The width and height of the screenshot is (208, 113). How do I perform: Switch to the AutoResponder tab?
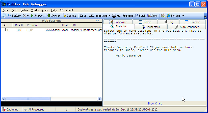[187, 27]
